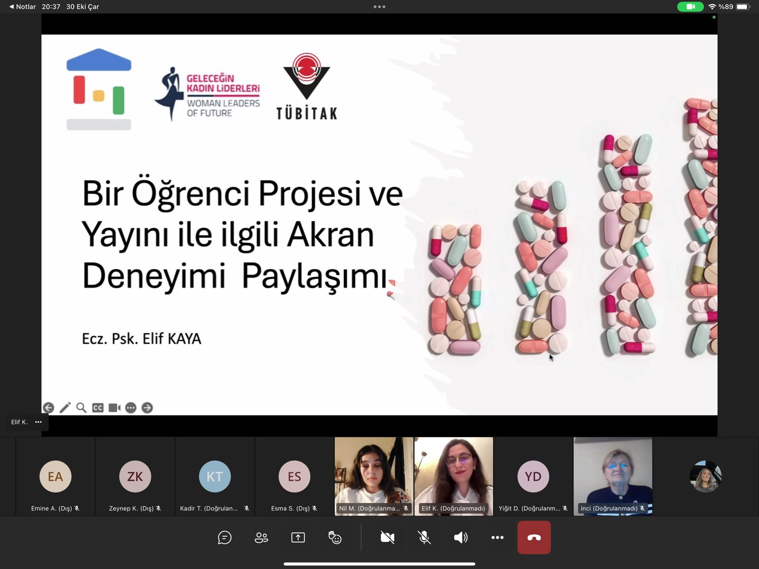
Task: Tap the three dots multitasking menu
Action: pos(379,7)
